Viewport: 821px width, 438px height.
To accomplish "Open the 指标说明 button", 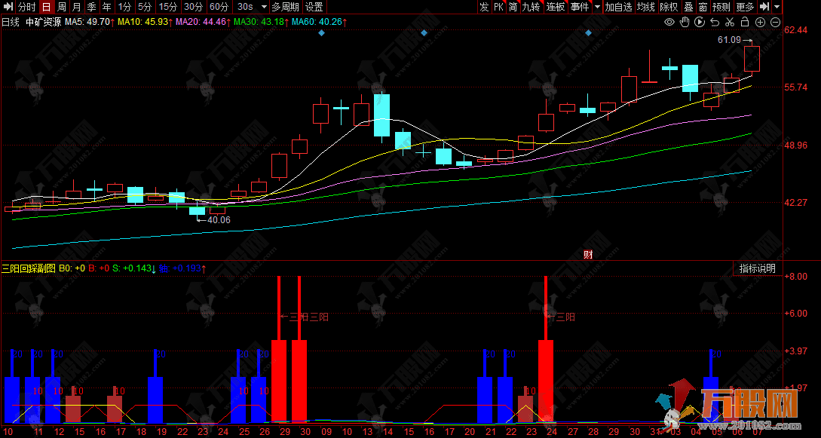I will [756, 268].
